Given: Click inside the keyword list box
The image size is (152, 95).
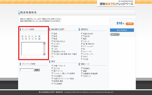Looking at the screenshot, I should point(32,49).
